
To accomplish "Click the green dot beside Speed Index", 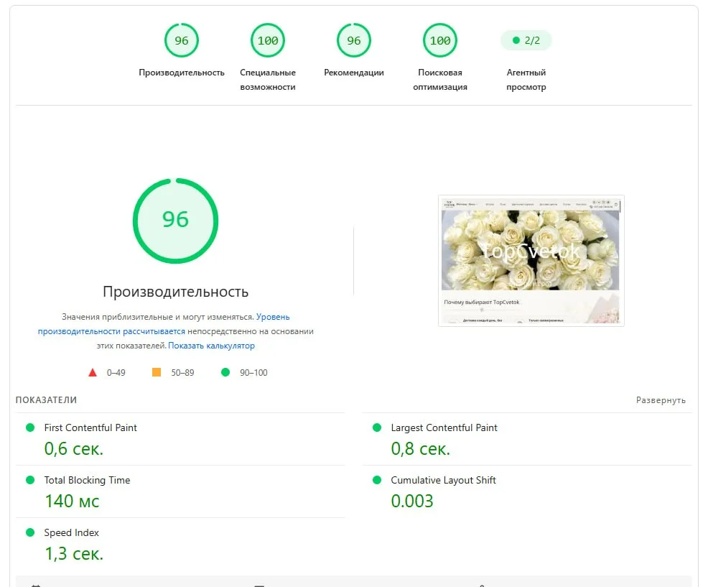I will click(30, 532).
